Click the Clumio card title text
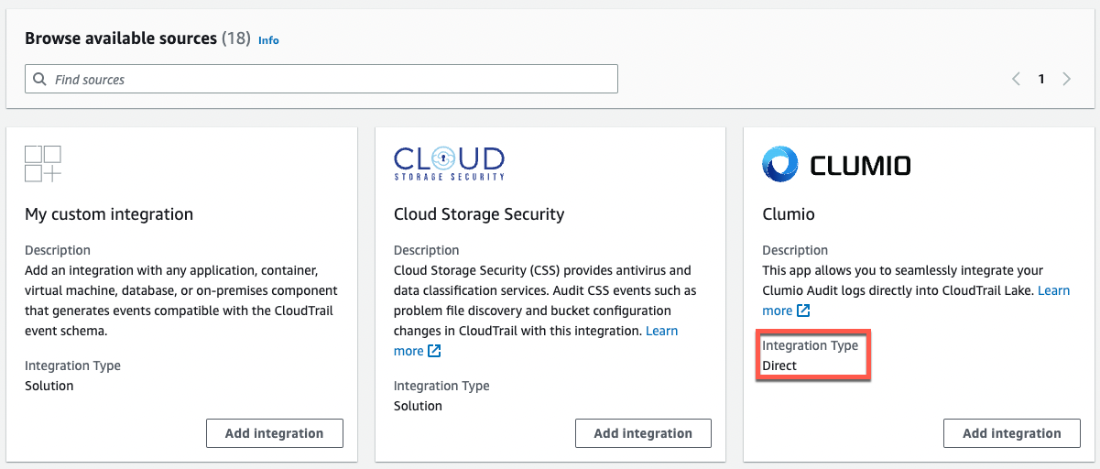This screenshot has width=1100, height=469. coord(788,214)
